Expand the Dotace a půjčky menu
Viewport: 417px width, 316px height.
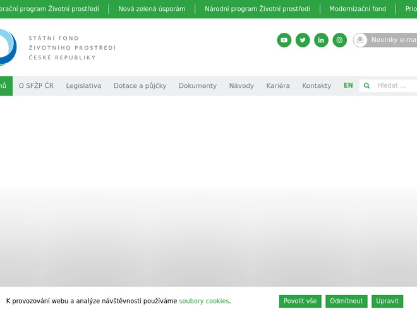coord(140,86)
